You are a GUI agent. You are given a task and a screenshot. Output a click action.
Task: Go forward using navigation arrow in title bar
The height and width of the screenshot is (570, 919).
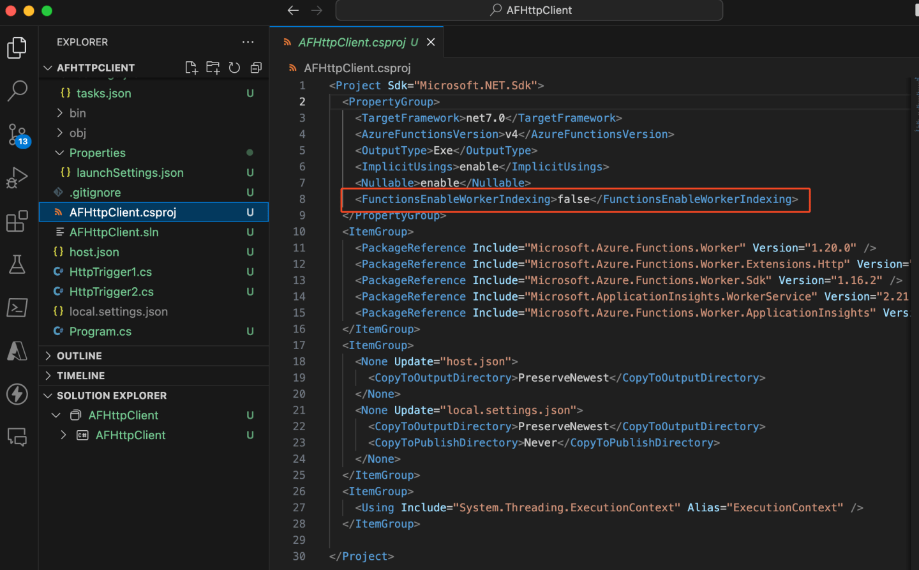[x=317, y=10]
